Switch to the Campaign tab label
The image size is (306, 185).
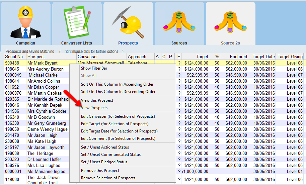pyautogui.click(x=25, y=43)
